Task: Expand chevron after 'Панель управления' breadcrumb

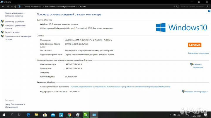Action: tap(43, 6)
